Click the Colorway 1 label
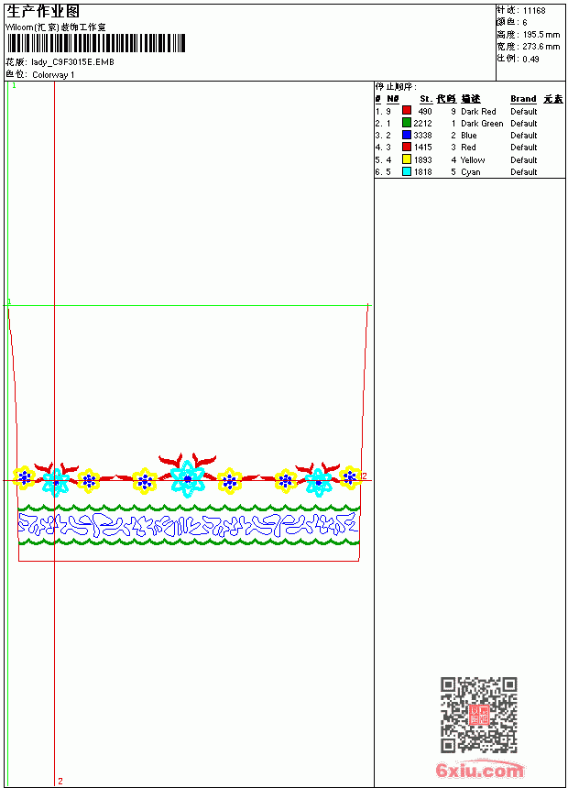Viewport: 568px width, 788px height. [53, 75]
